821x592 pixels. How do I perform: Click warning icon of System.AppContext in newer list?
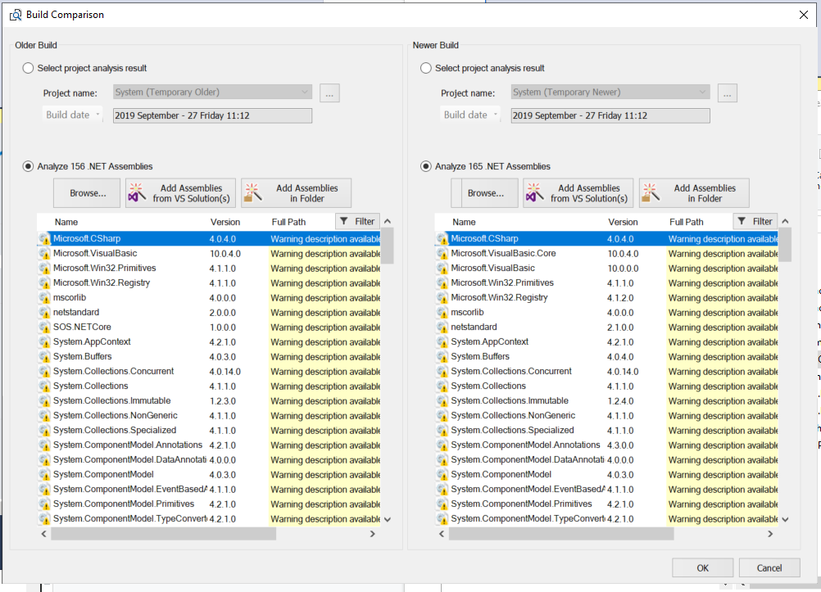[442, 342]
